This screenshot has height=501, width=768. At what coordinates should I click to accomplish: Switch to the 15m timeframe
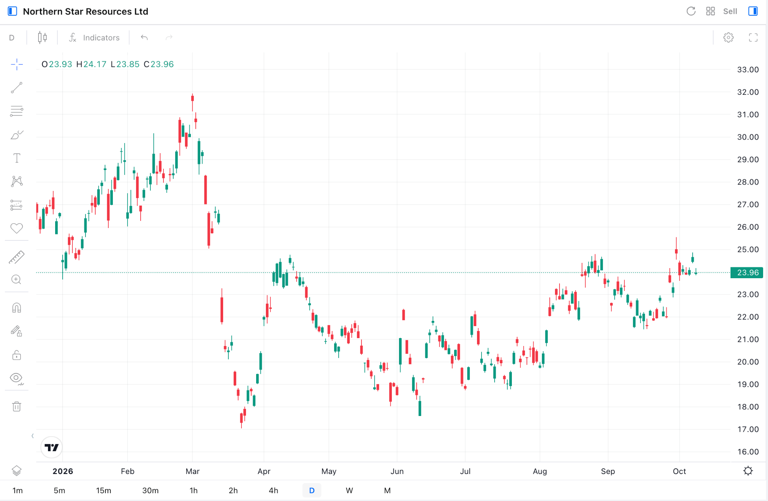[x=103, y=491]
